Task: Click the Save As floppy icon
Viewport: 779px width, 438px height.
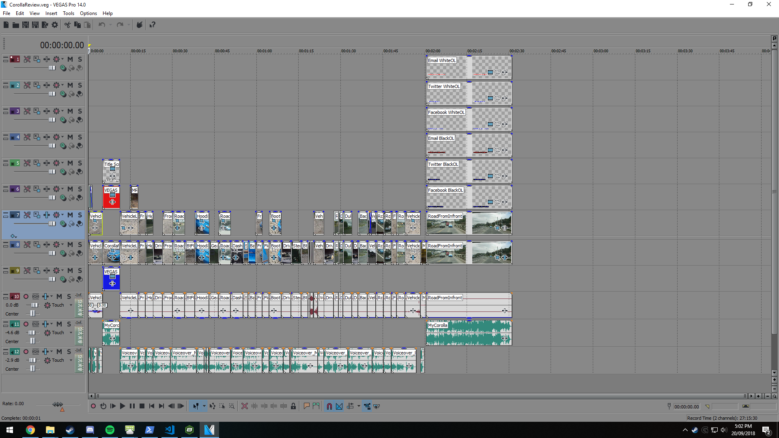Action: [35, 25]
